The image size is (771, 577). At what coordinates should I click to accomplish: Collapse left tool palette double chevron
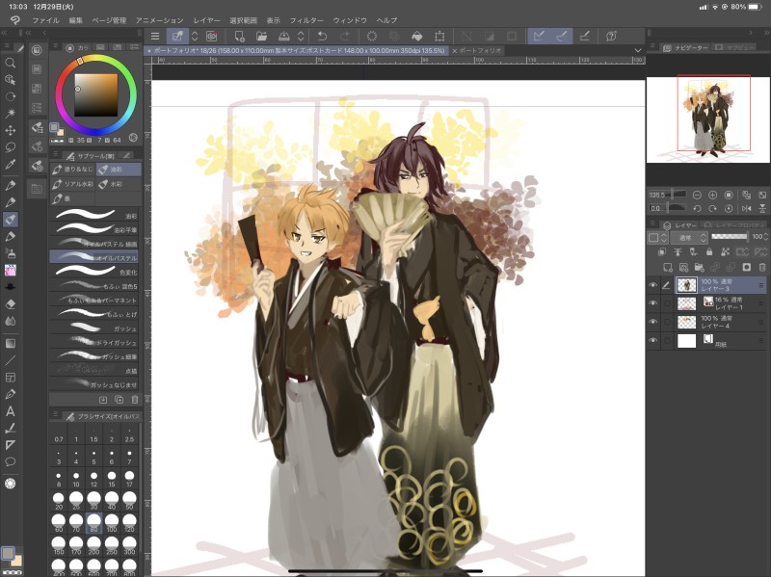point(4,33)
